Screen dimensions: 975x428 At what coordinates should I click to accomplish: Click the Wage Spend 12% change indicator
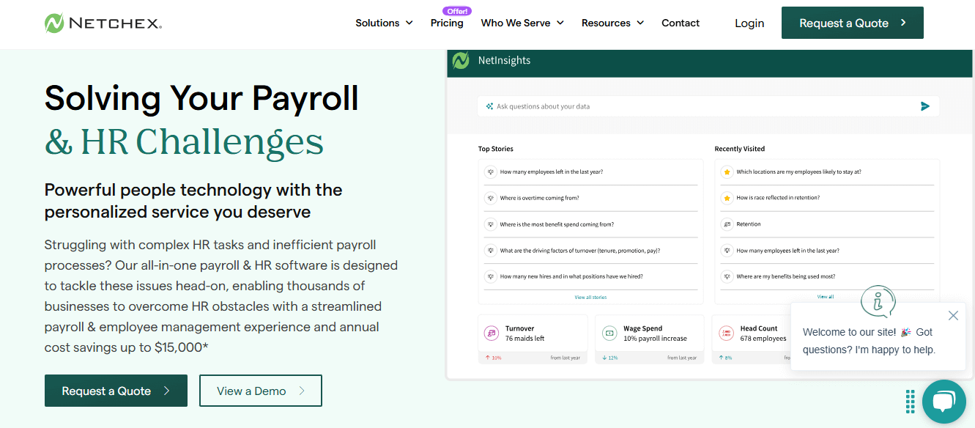click(x=610, y=358)
